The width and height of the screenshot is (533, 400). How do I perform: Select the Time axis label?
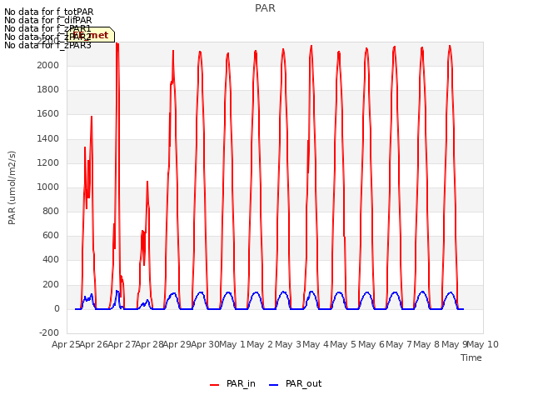471,357
